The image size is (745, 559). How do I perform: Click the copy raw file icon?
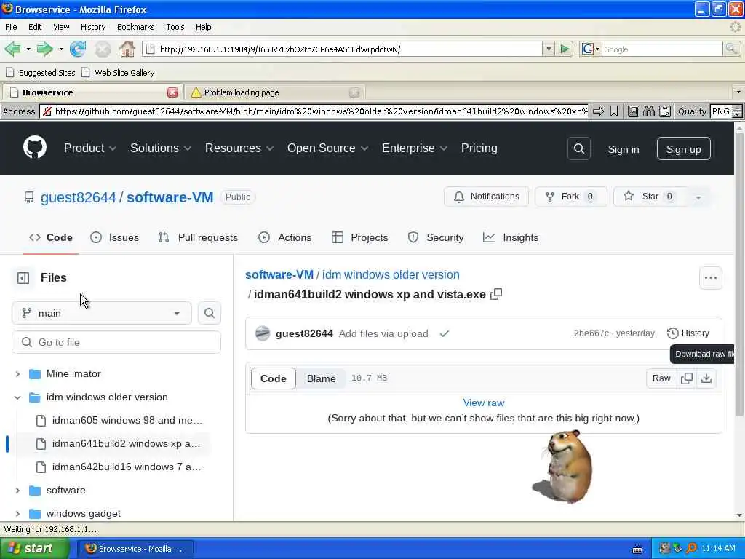pos(687,378)
